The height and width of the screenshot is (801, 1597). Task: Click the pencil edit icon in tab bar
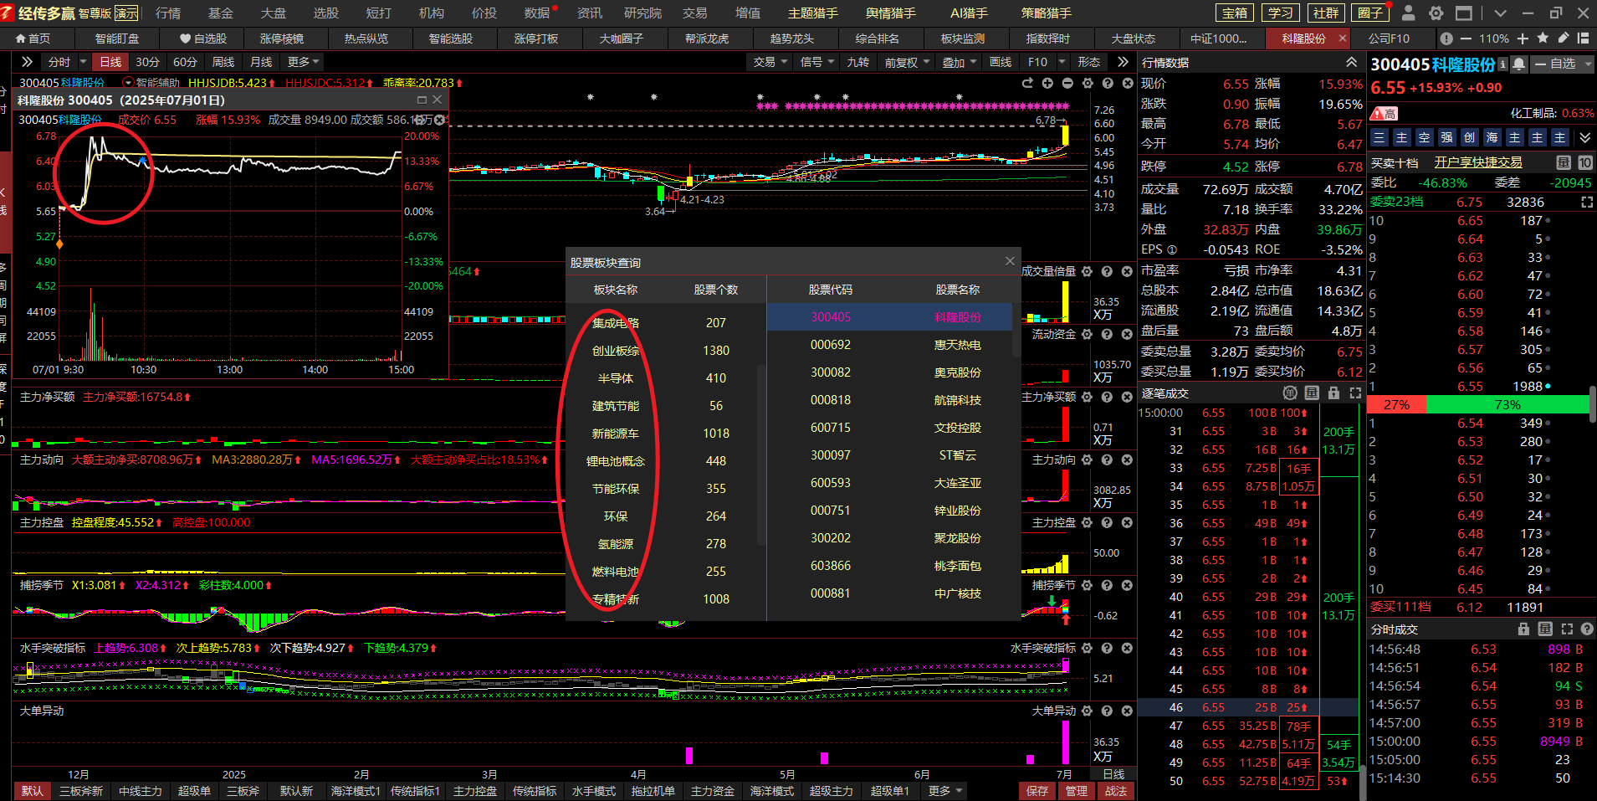(x=1563, y=39)
